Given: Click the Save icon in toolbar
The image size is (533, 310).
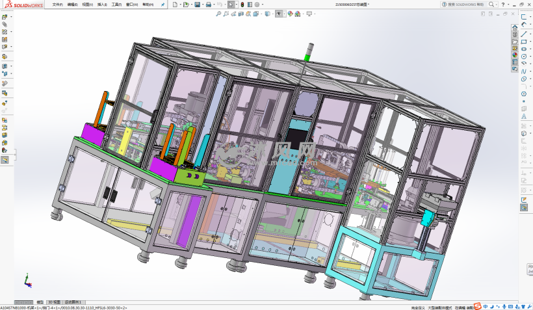Looking at the screenshot, I should click(197, 5).
